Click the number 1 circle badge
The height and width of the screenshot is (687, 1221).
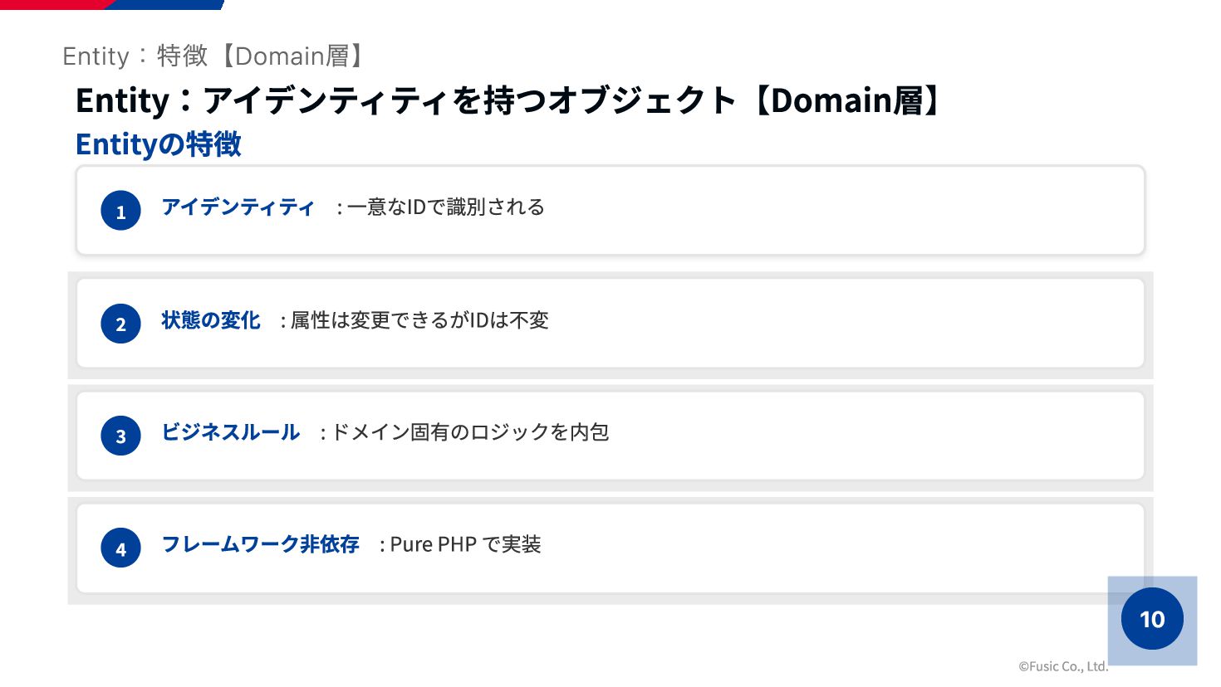(120, 211)
